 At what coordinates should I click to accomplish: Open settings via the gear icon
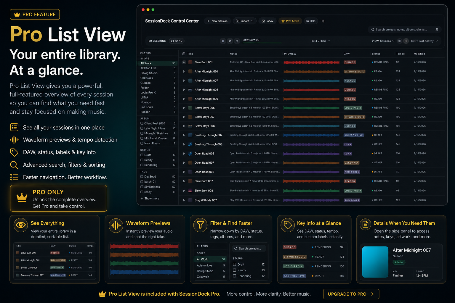323,21
